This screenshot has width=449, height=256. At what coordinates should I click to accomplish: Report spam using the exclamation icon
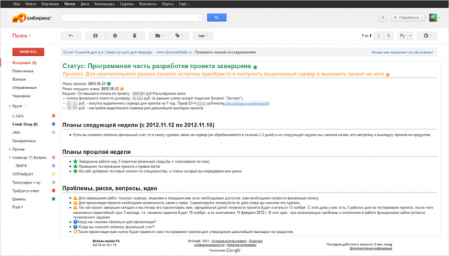(115, 35)
